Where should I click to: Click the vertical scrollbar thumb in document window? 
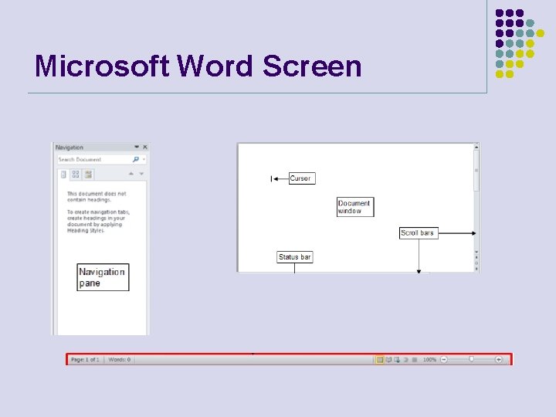(476, 171)
